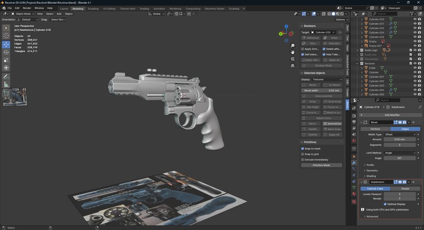Exclude Revolver collection via its checkbox

coord(411,63)
